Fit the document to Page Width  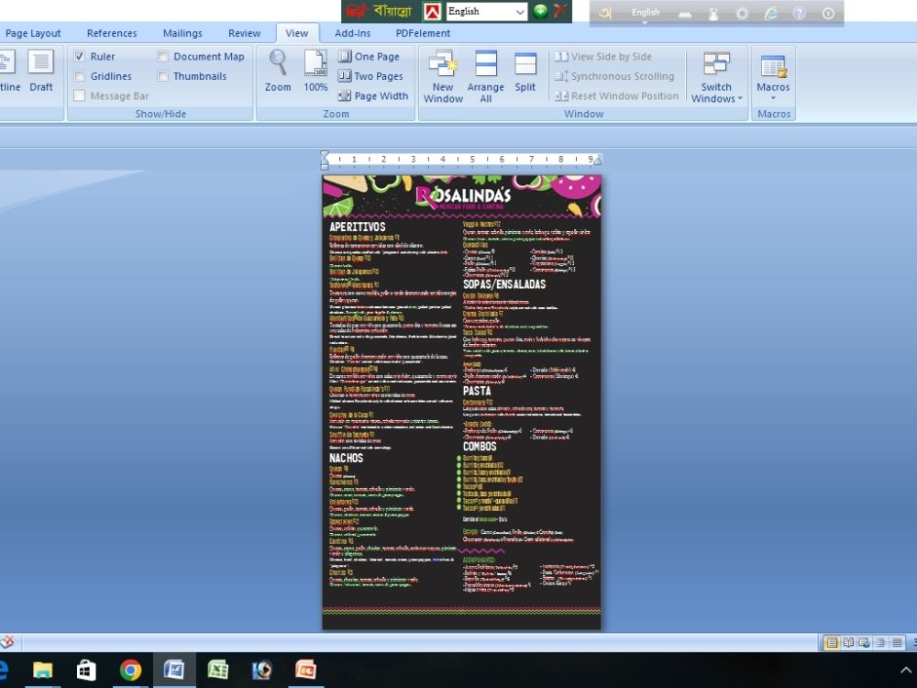[373, 96]
